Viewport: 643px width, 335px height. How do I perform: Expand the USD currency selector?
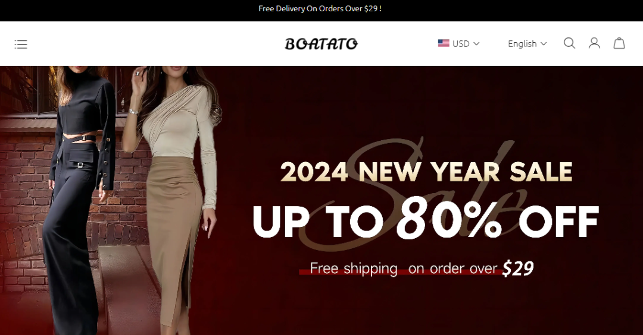[458, 43]
